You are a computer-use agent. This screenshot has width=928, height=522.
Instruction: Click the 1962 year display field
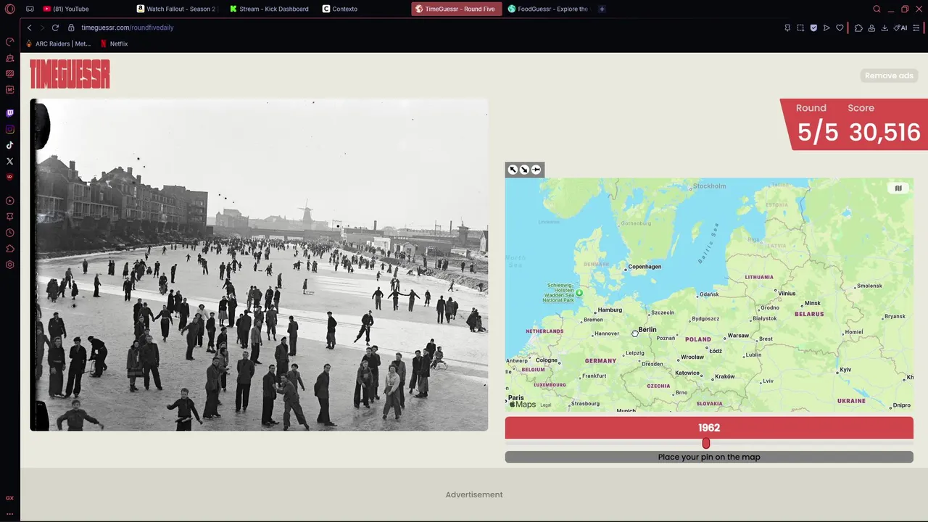(709, 428)
